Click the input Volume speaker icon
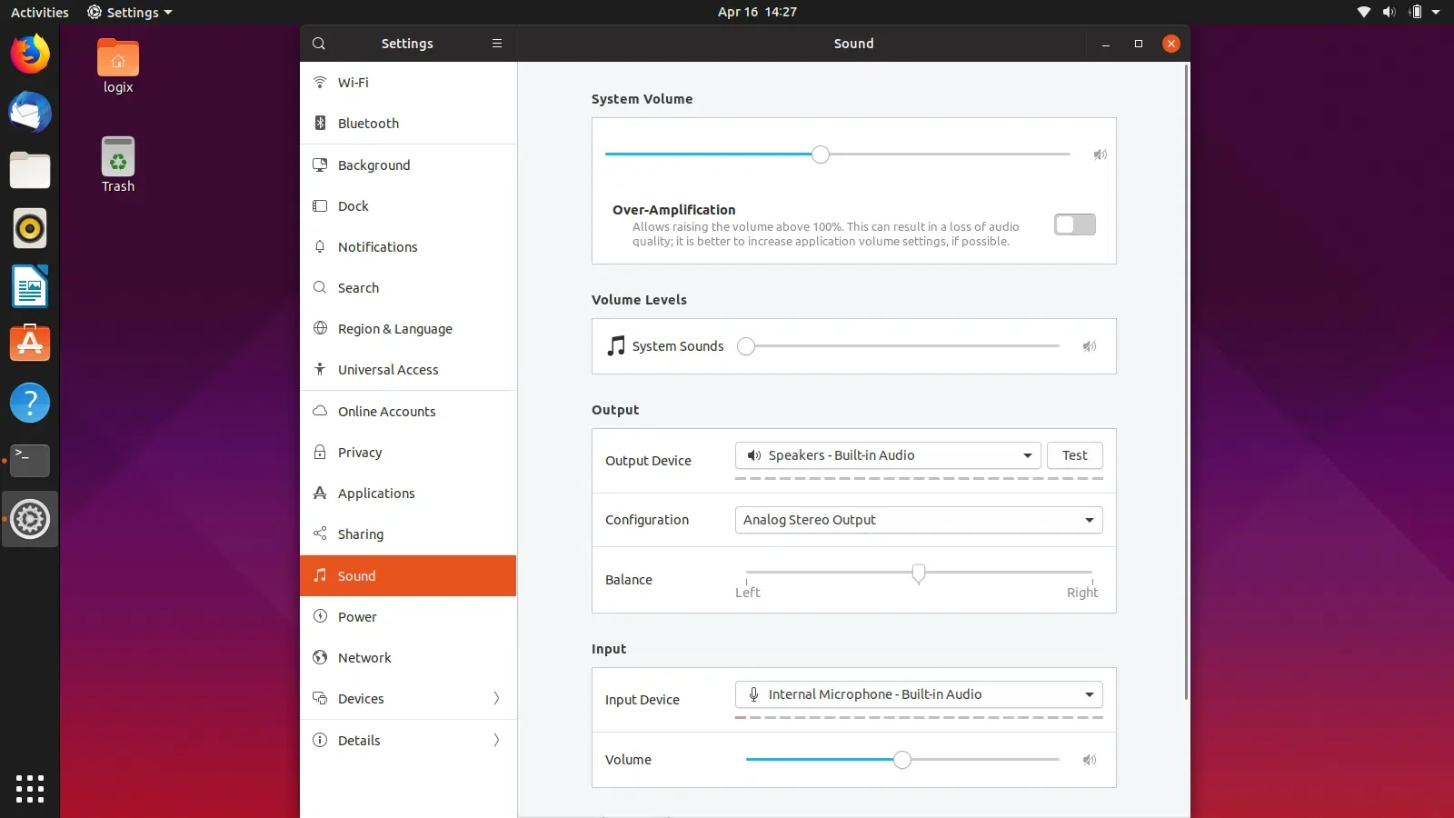This screenshot has height=818, width=1454. tap(1090, 760)
